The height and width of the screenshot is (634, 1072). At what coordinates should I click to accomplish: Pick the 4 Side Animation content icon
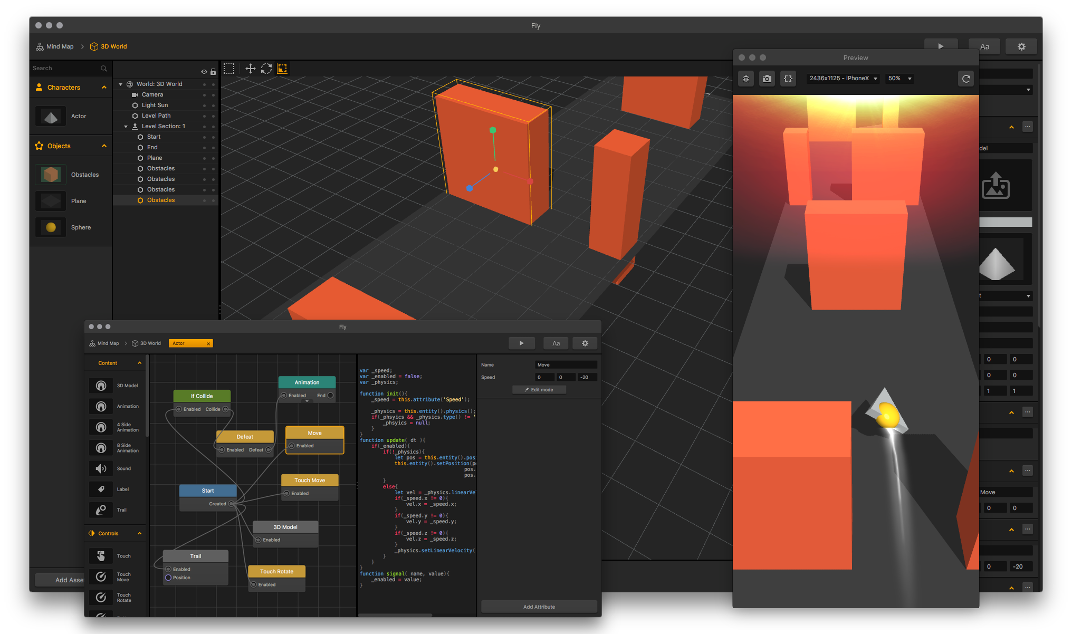tap(101, 427)
